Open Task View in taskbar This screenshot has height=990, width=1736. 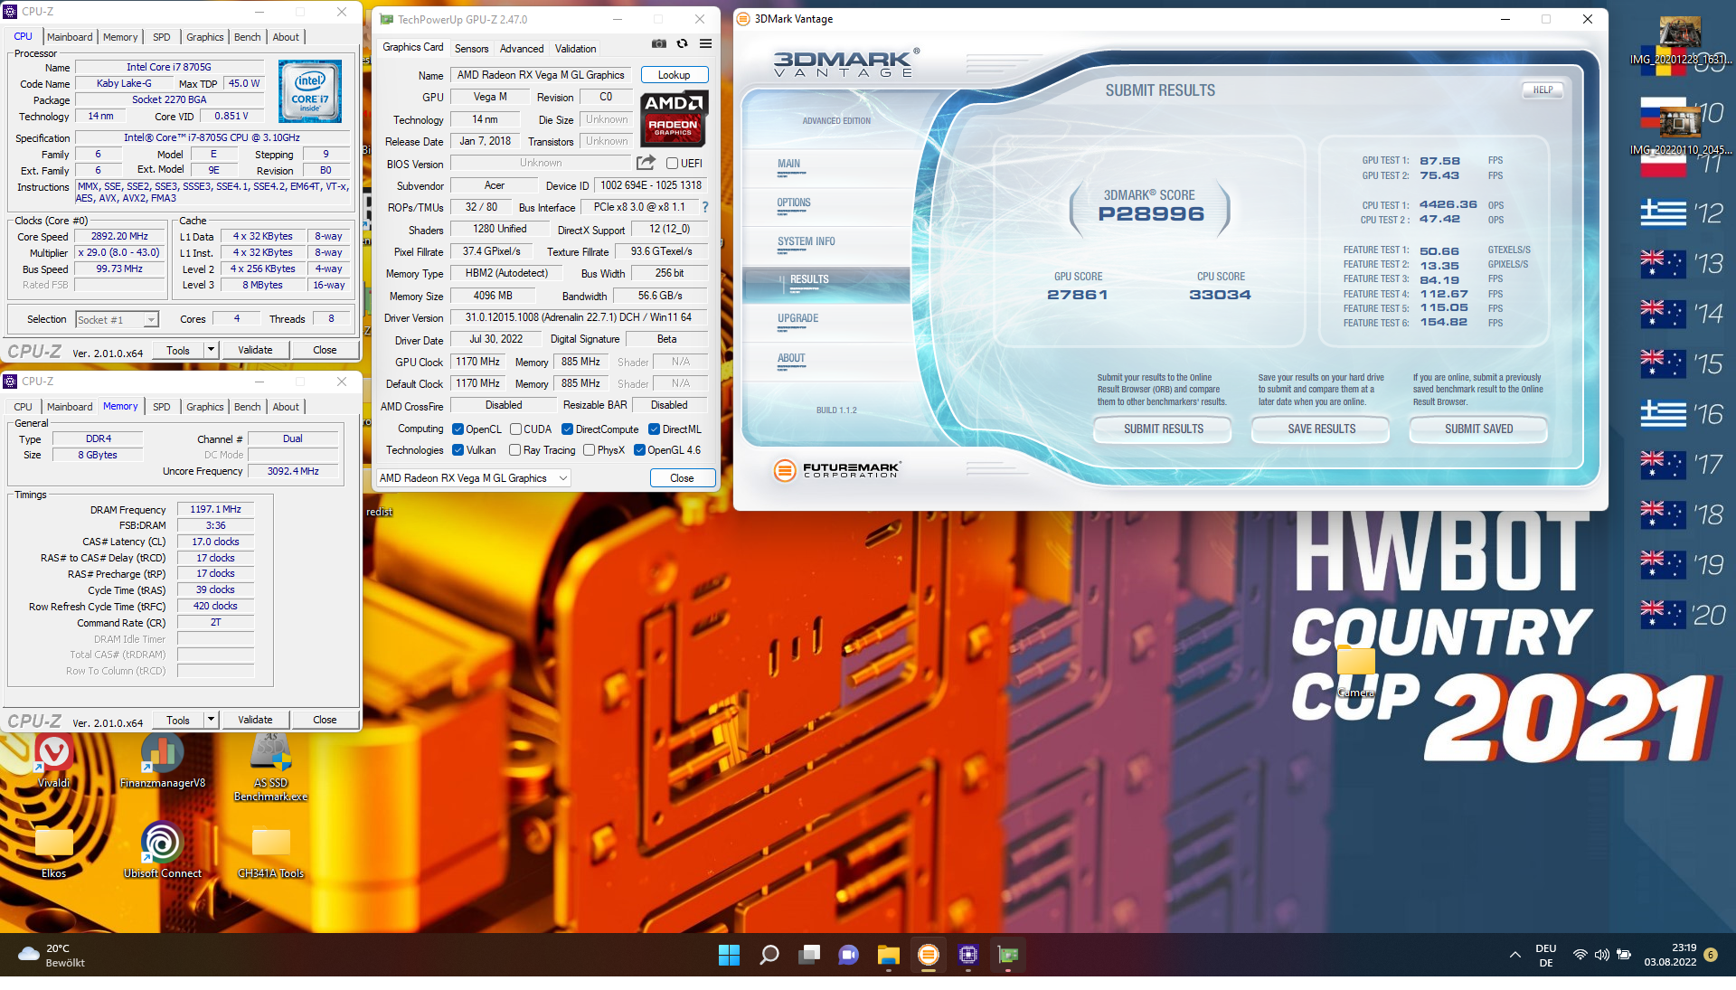pyautogui.click(x=809, y=955)
